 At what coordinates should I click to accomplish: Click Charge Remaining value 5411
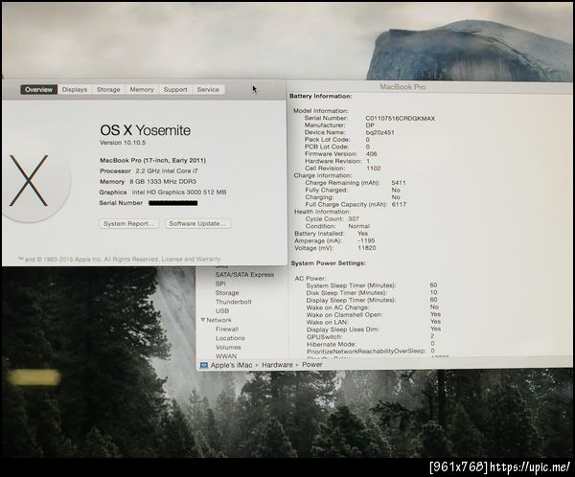399,183
